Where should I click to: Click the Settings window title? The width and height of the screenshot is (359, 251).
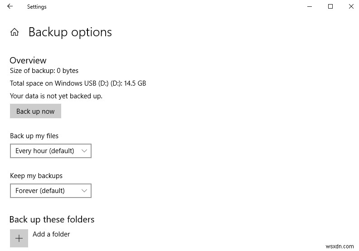click(x=37, y=7)
